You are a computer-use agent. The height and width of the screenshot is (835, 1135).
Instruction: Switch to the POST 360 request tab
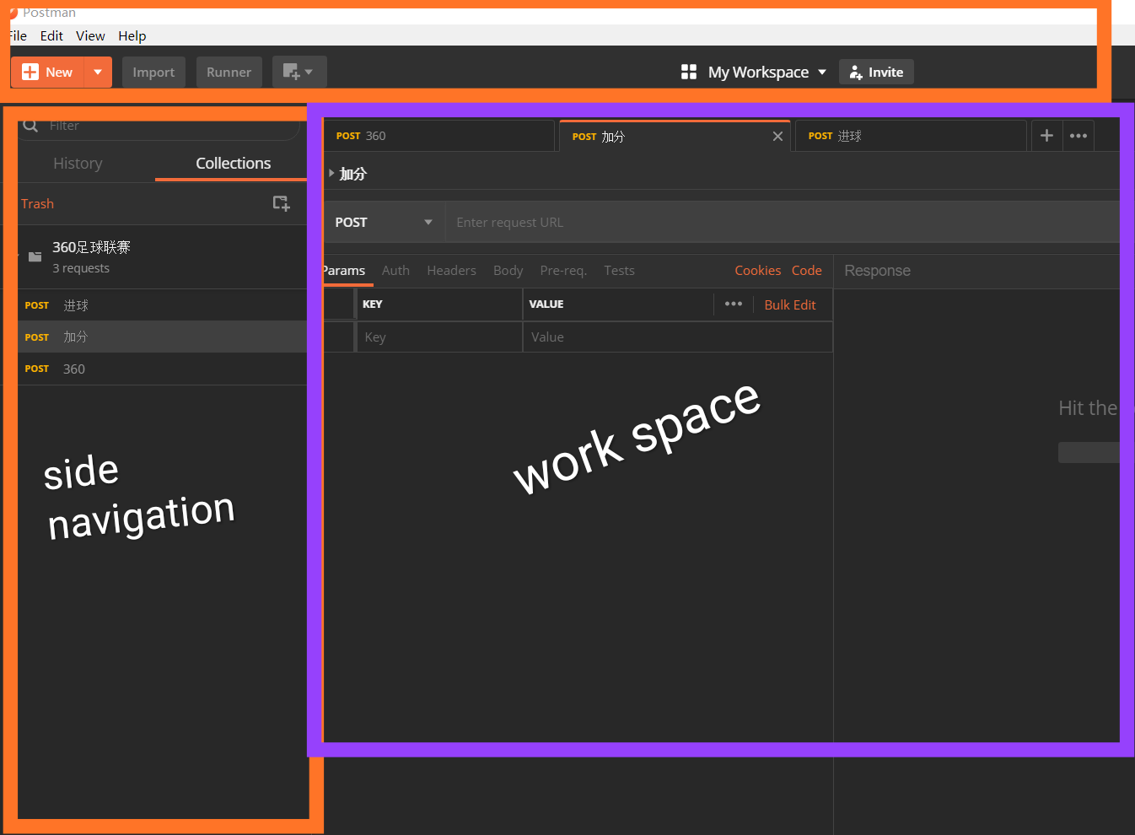[x=438, y=136]
